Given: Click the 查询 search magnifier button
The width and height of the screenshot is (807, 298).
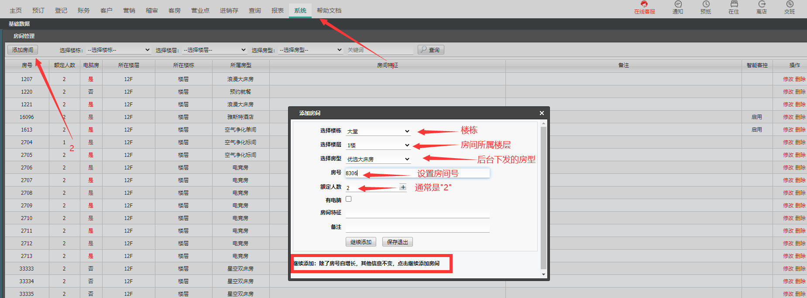Looking at the screenshot, I should 431,50.
